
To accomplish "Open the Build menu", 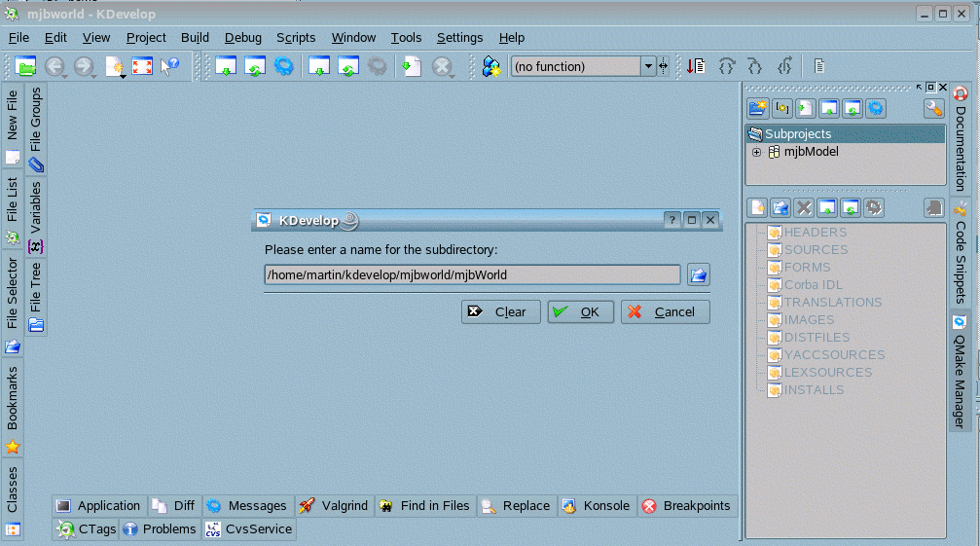I will [x=195, y=38].
